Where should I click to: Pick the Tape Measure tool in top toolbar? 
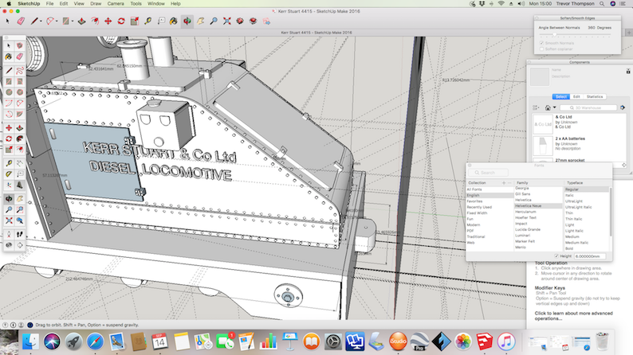coord(147,21)
